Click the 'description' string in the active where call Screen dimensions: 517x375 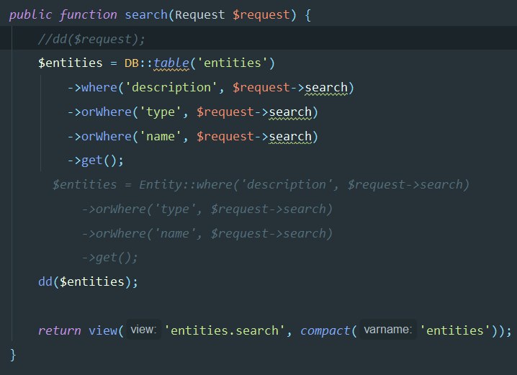[x=171, y=88]
